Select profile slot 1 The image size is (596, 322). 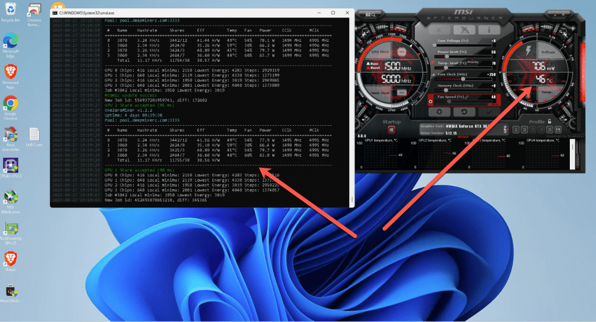(x=515, y=130)
